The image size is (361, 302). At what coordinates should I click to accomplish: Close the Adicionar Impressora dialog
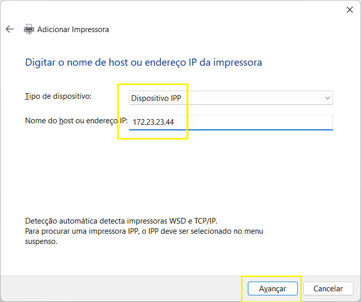tap(350, 10)
